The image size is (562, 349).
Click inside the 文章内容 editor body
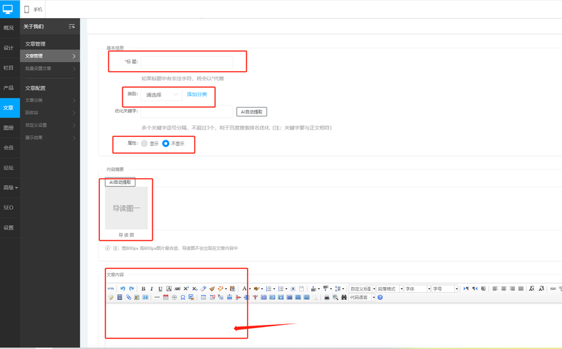[333, 324]
